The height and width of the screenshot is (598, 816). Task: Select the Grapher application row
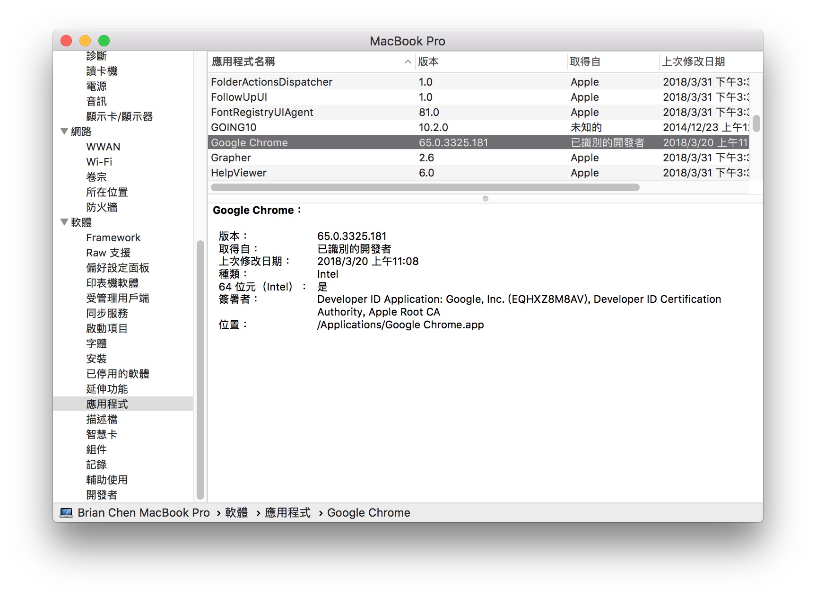(478, 158)
